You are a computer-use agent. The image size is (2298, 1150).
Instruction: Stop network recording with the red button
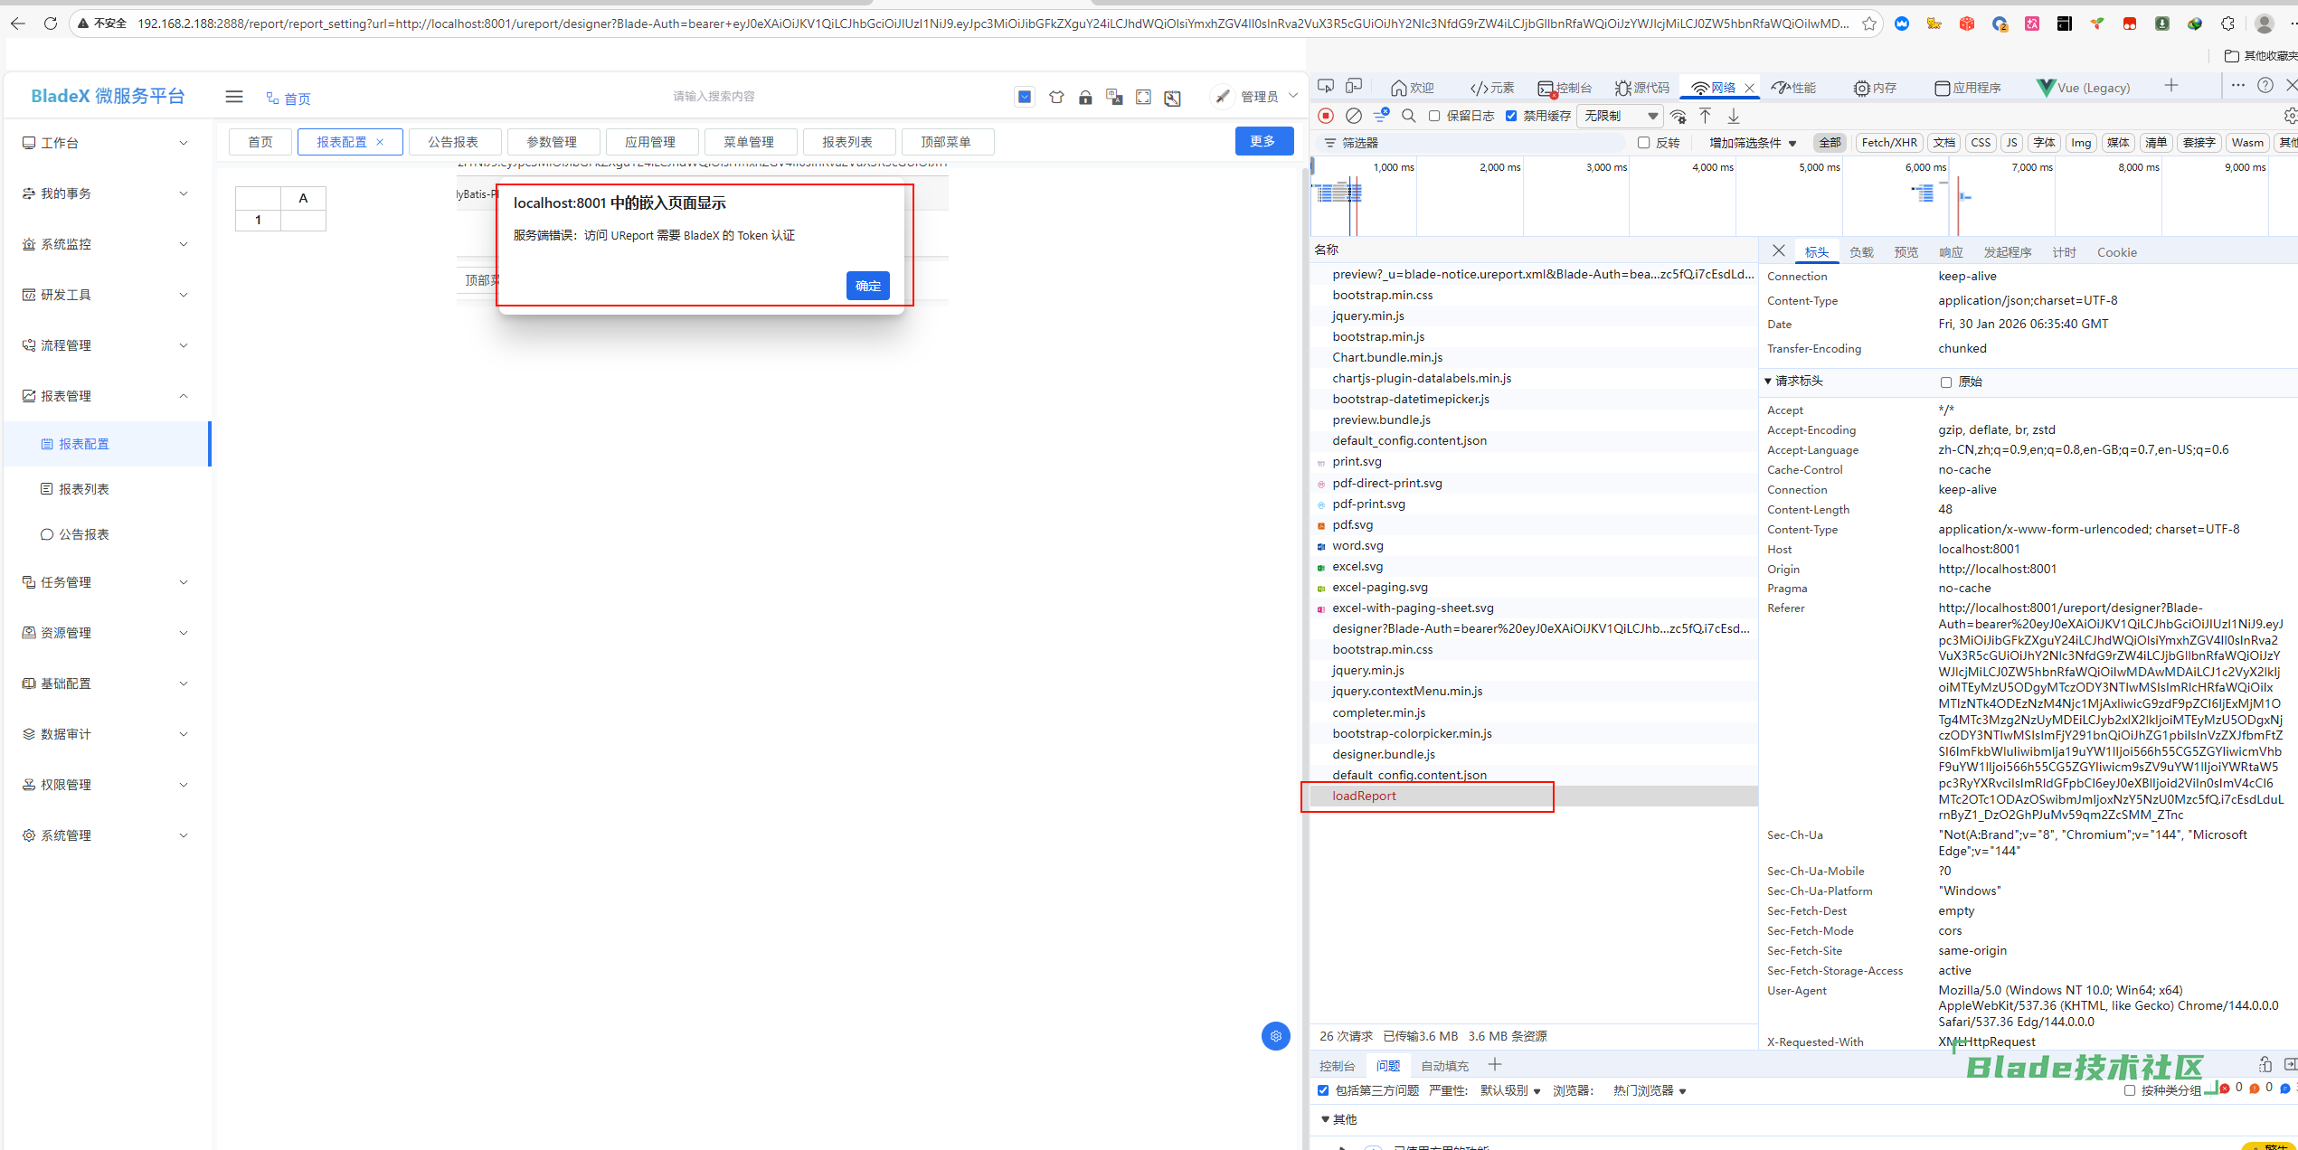pos(1326,116)
